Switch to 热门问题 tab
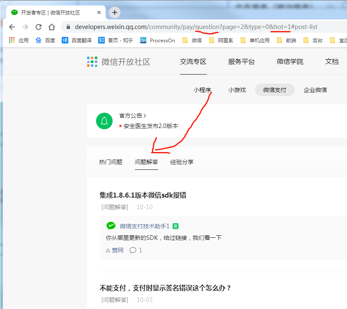This screenshot has height=309, width=347. coord(111,162)
